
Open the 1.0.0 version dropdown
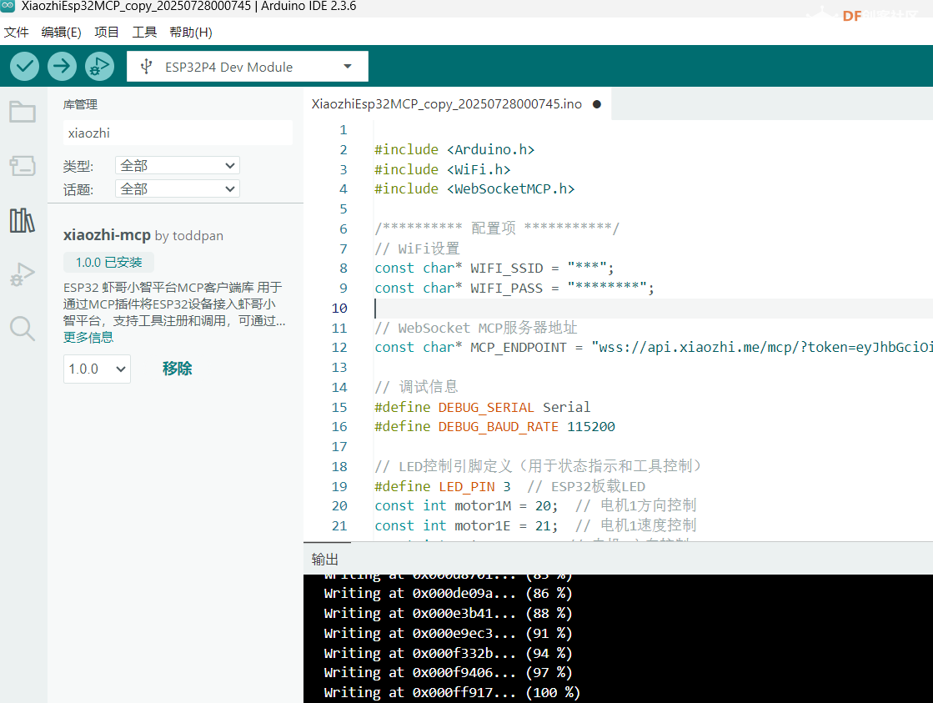pos(97,369)
